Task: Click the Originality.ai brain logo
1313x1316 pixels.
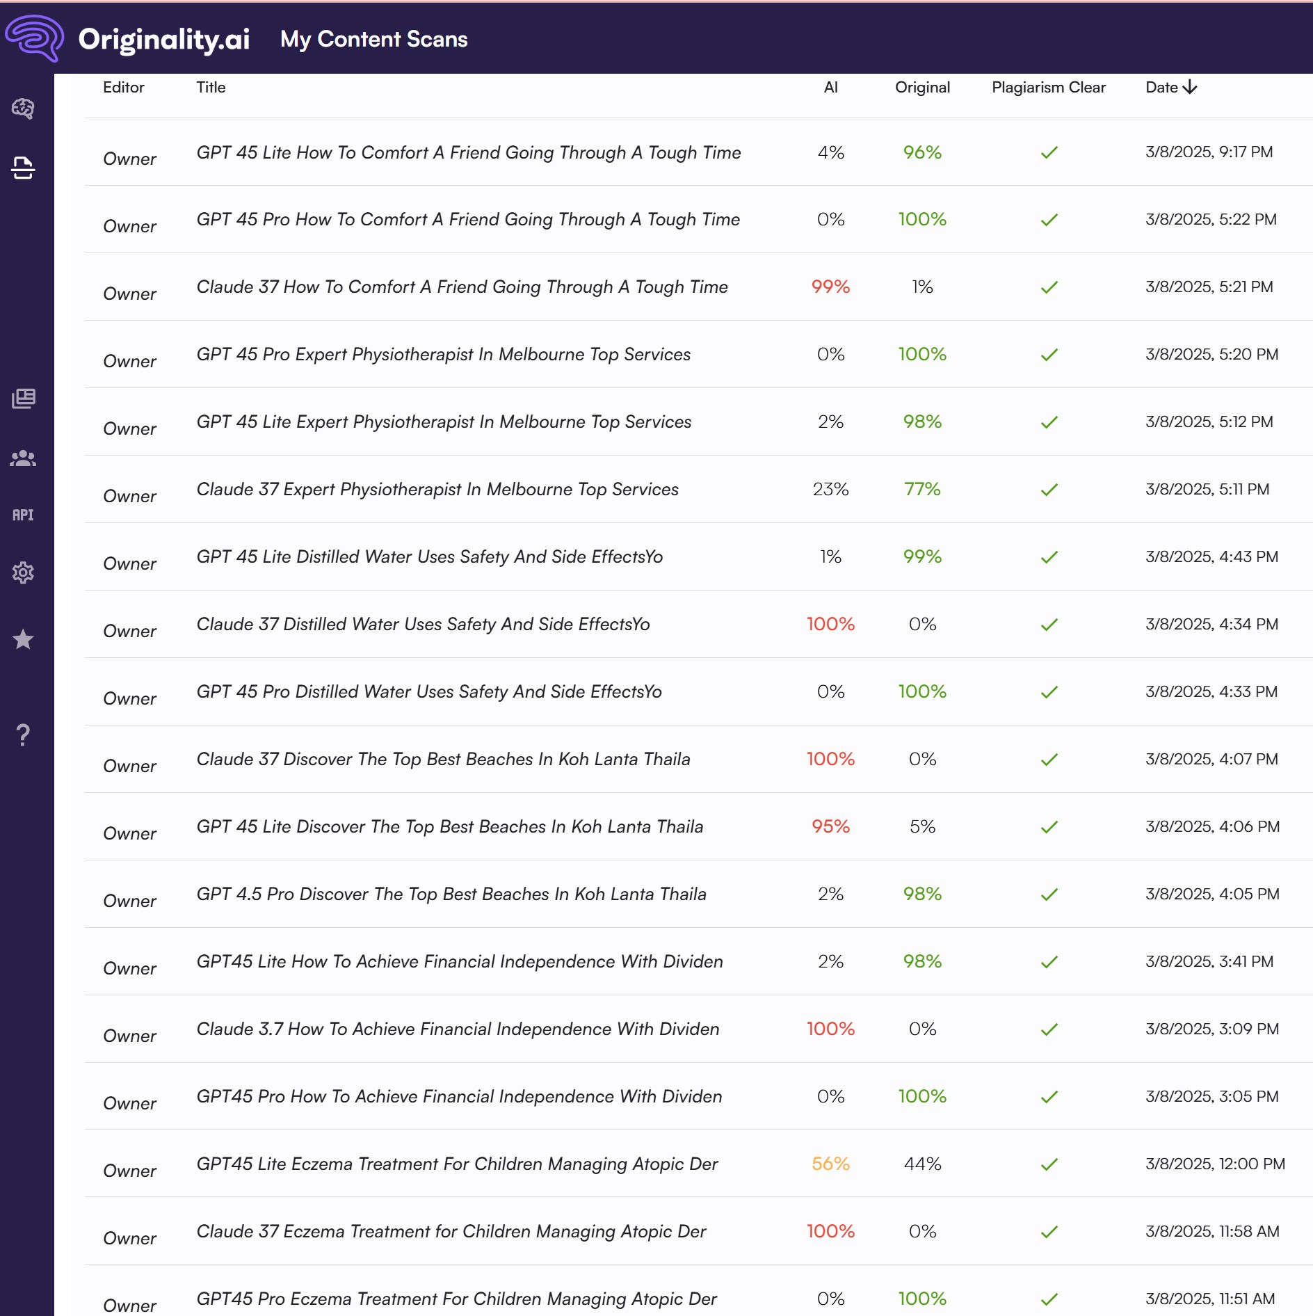Action: click(x=34, y=38)
